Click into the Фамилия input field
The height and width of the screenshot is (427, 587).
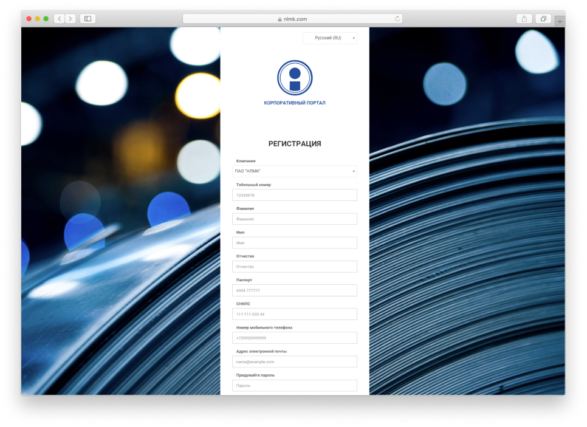295,219
